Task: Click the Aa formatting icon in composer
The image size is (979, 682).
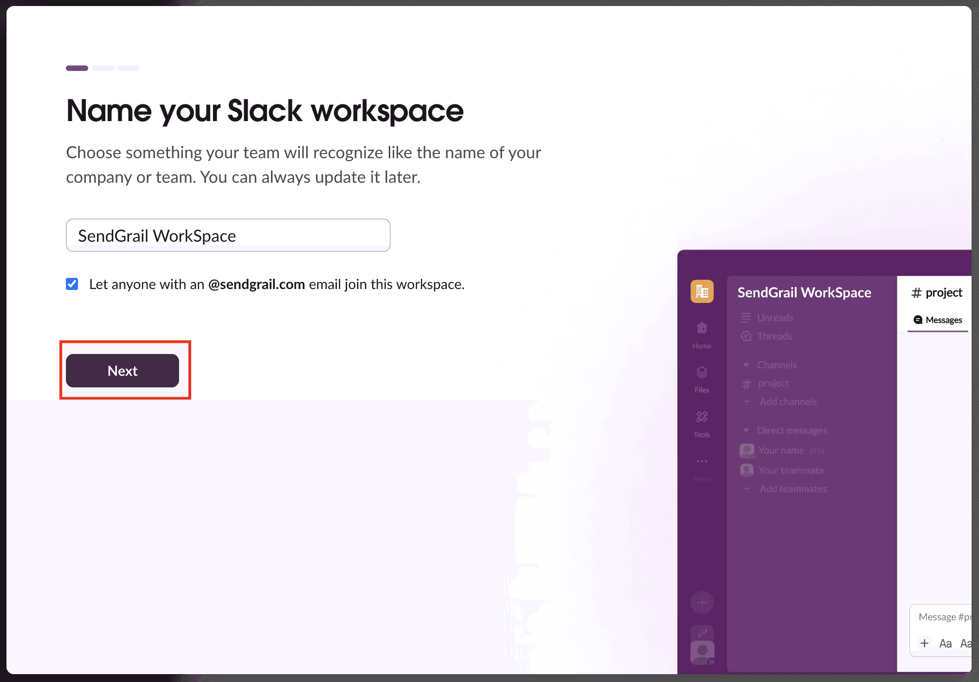Action: pos(946,643)
